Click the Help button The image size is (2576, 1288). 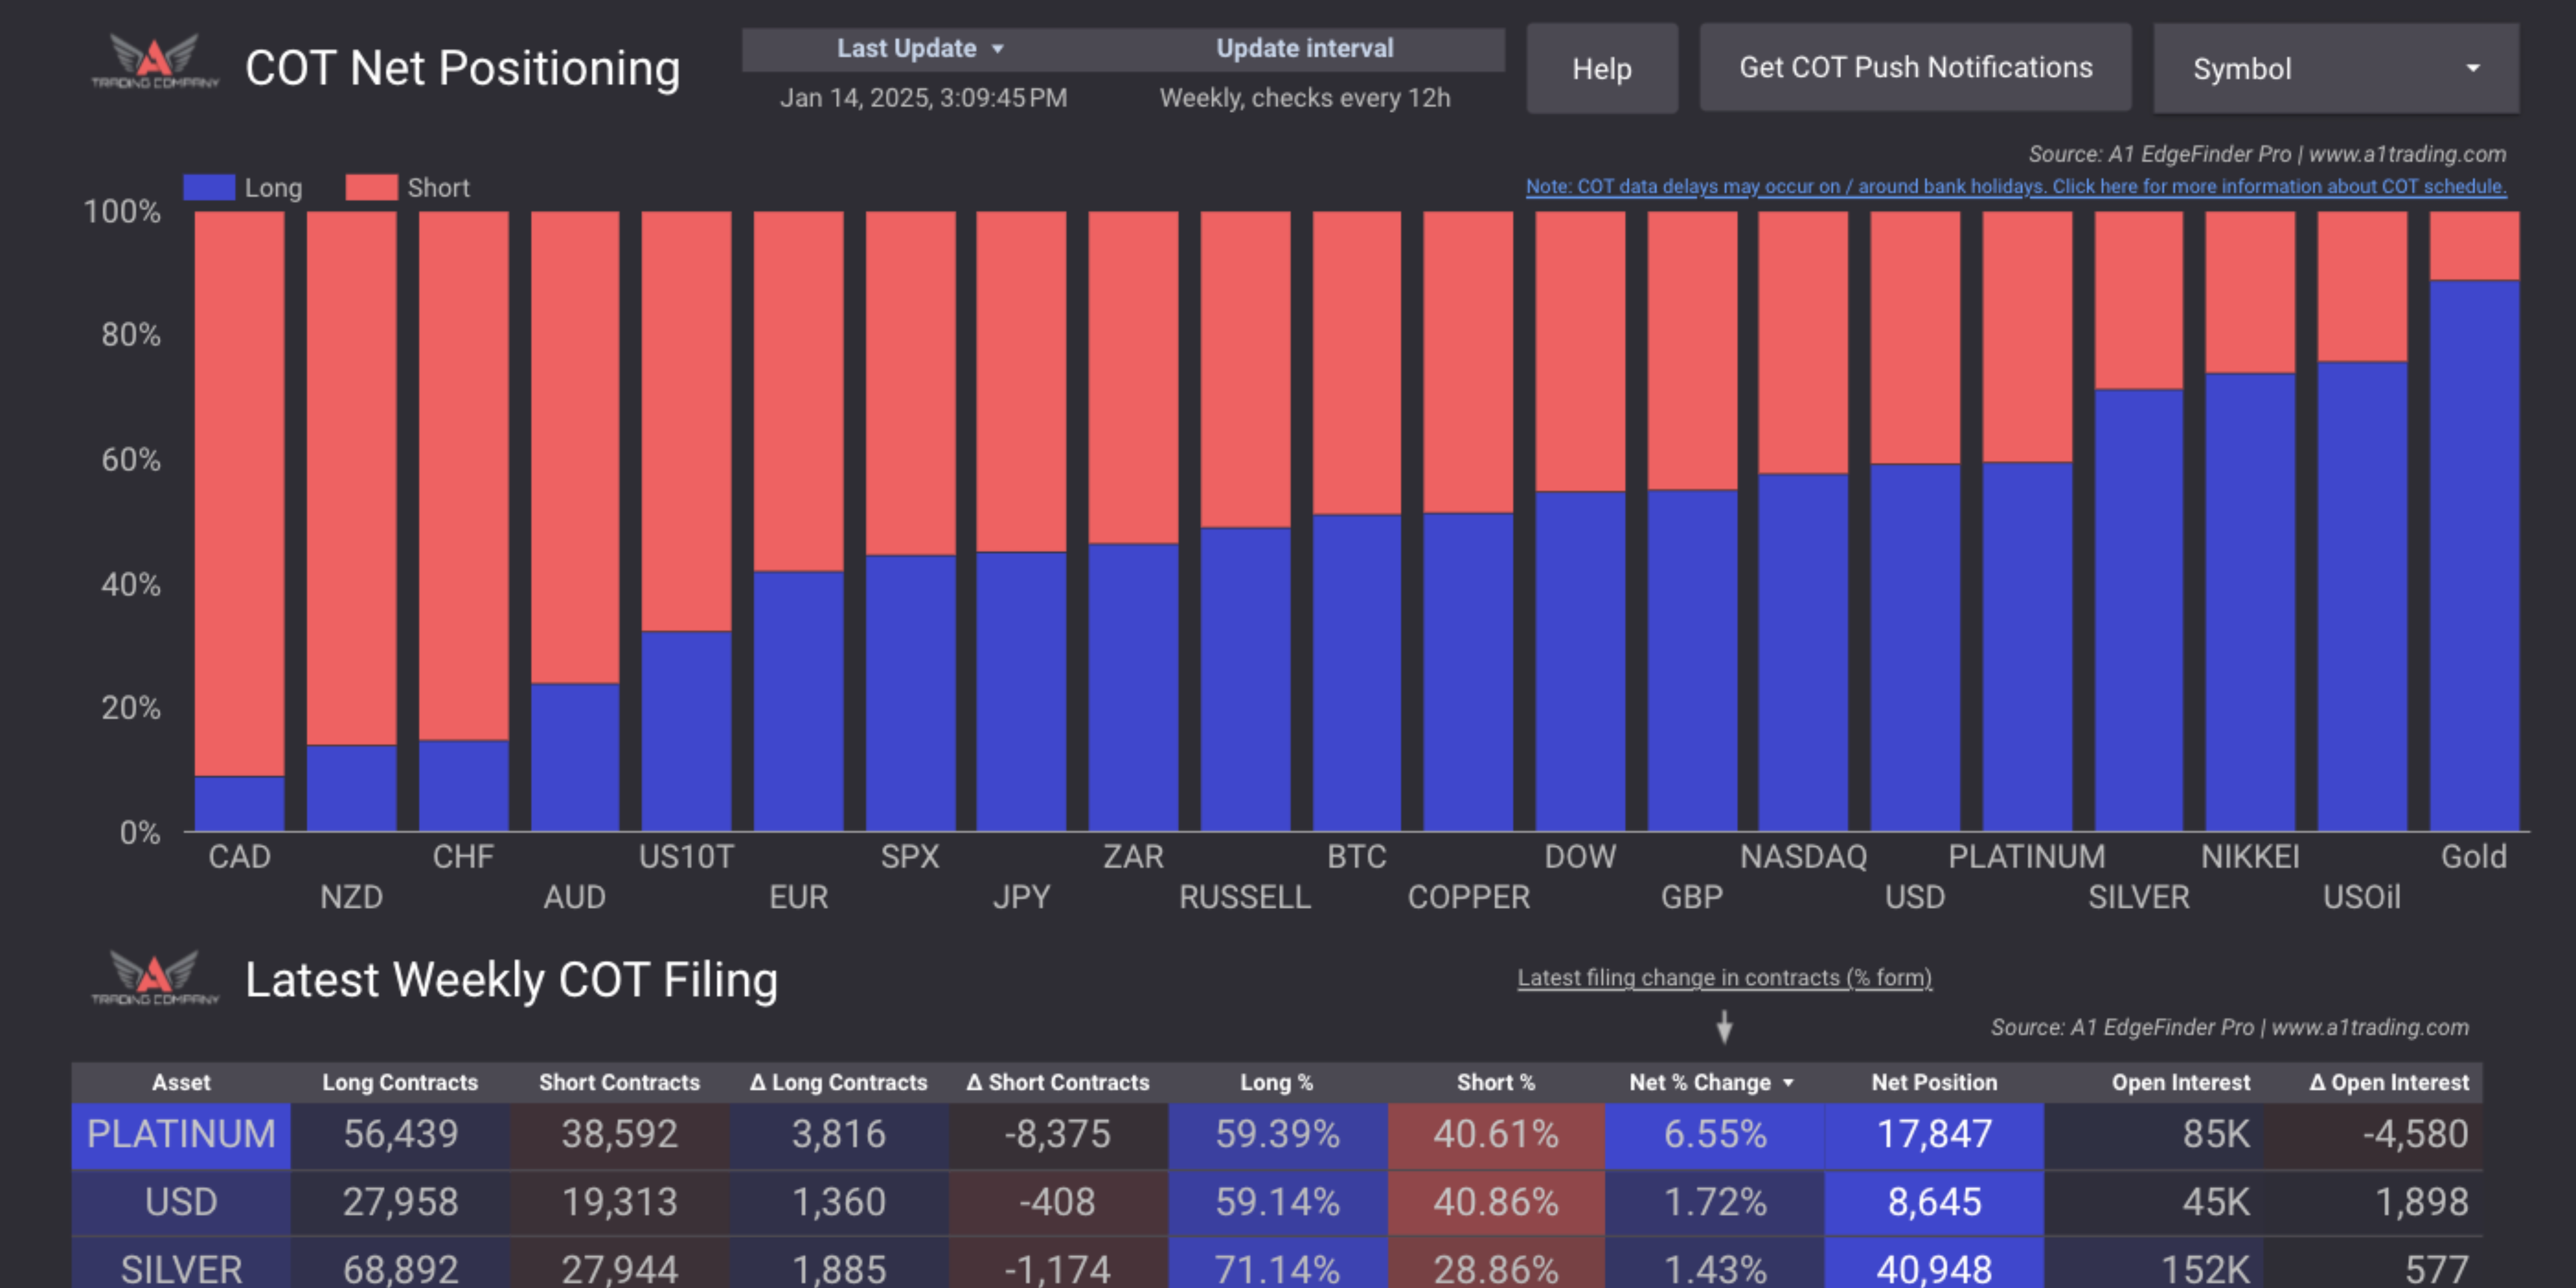click(x=1601, y=68)
